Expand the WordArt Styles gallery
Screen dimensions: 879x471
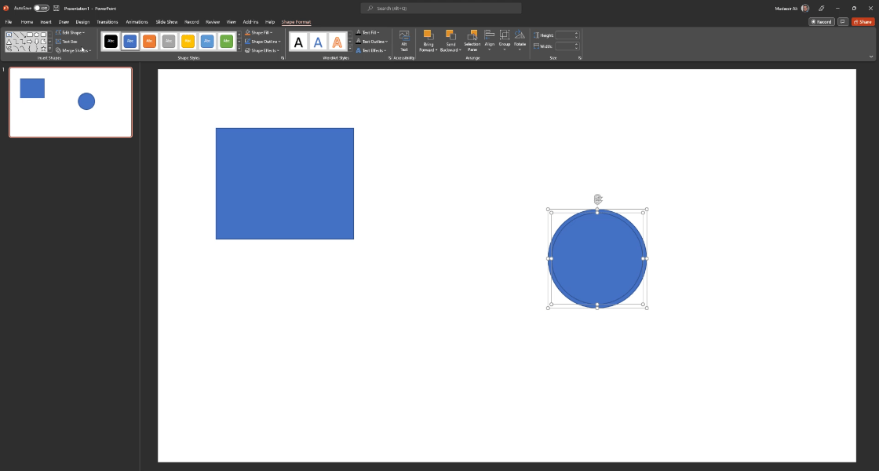coord(350,49)
